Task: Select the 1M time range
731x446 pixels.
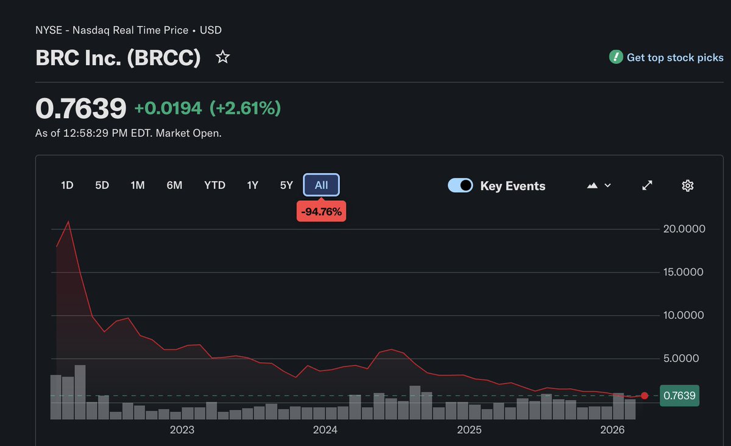Action: click(x=138, y=186)
